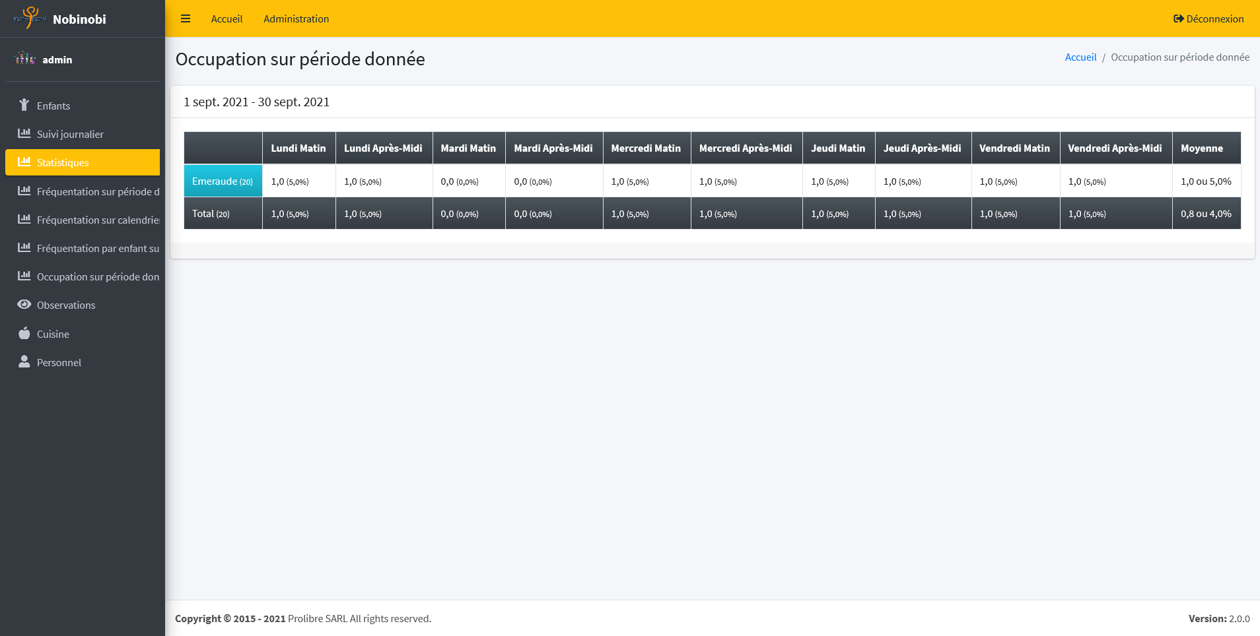The height and width of the screenshot is (636, 1260).
Task: Click the Observations eye icon
Action: pos(24,304)
